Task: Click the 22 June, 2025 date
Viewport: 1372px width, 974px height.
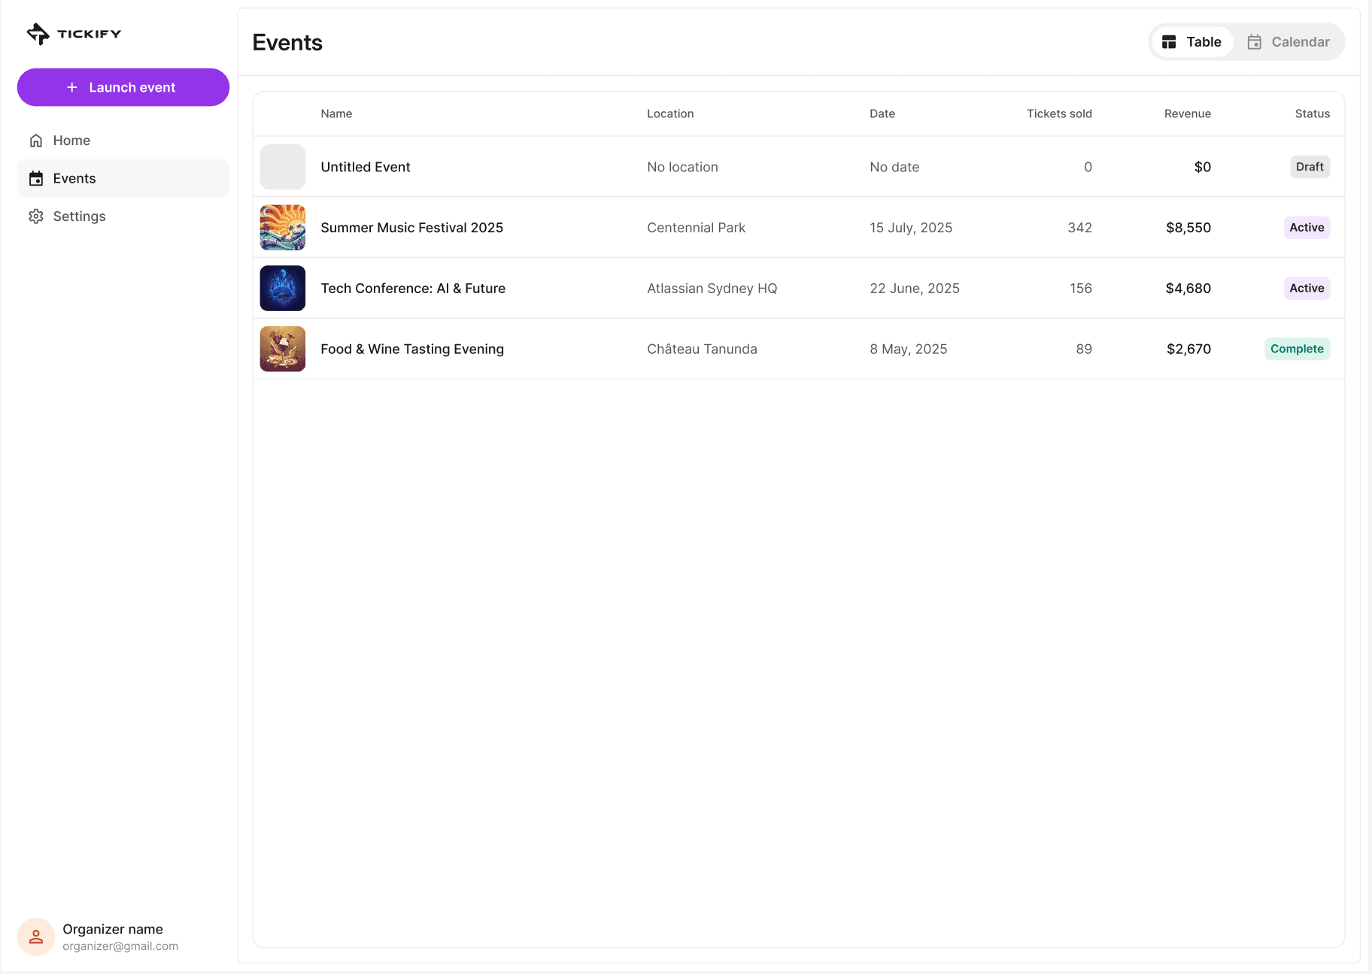Action: coord(915,289)
